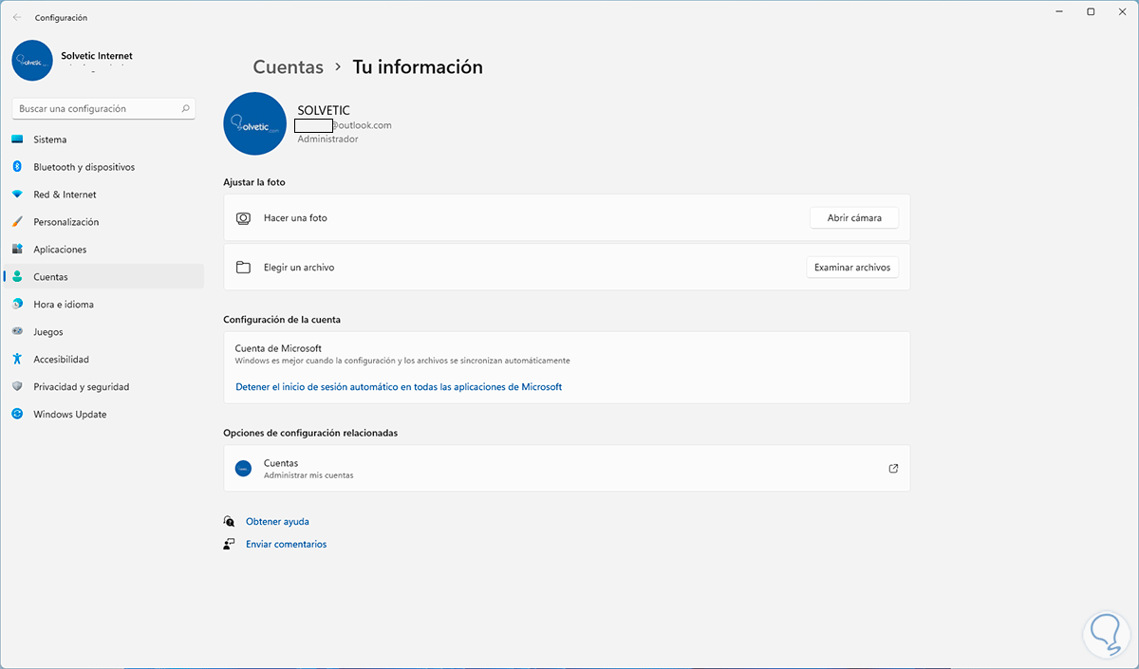Open the Obtener ayuda link

pos(277,522)
